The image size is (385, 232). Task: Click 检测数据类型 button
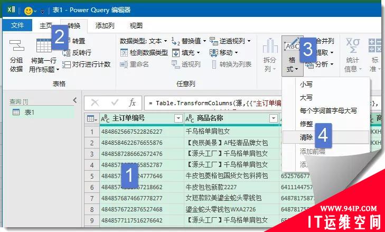click(144, 53)
